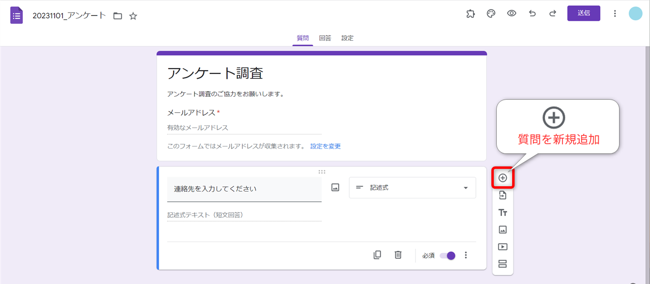Click the 送信 send button

pyautogui.click(x=583, y=14)
